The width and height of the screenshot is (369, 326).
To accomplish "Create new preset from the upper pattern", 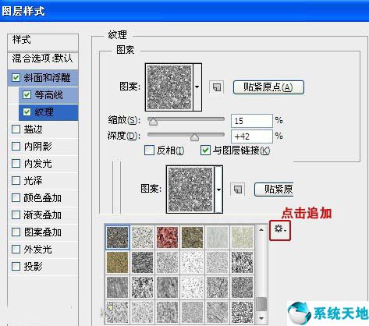I will pyautogui.click(x=217, y=87).
